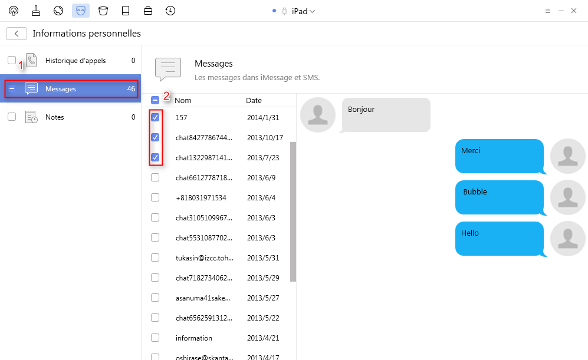Viewport: 588px width, 360px height.
Task: Click the 2013/6/9 date cell
Action: coord(261,178)
